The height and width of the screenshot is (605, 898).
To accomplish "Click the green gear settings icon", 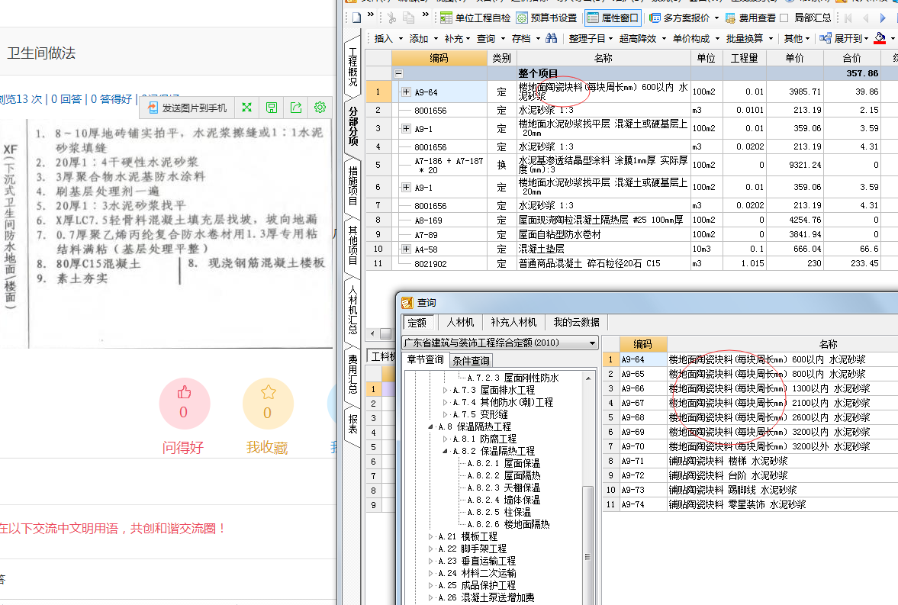I will 320,107.
